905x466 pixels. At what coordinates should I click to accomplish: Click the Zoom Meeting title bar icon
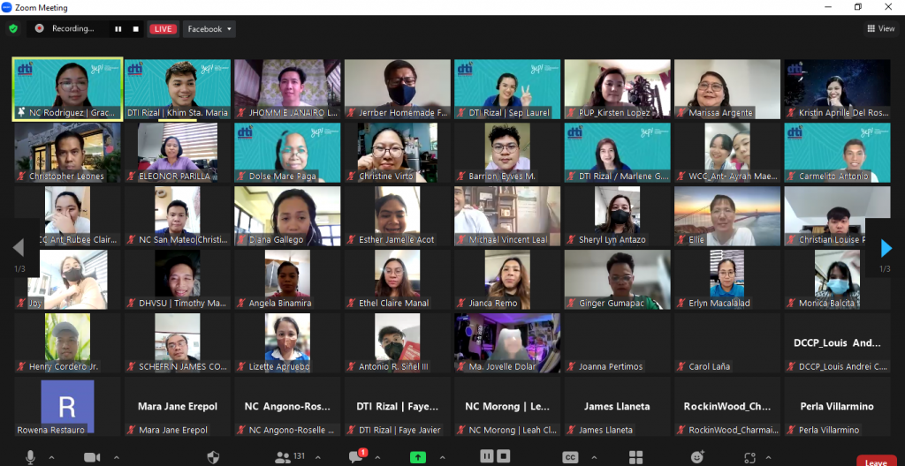point(7,7)
